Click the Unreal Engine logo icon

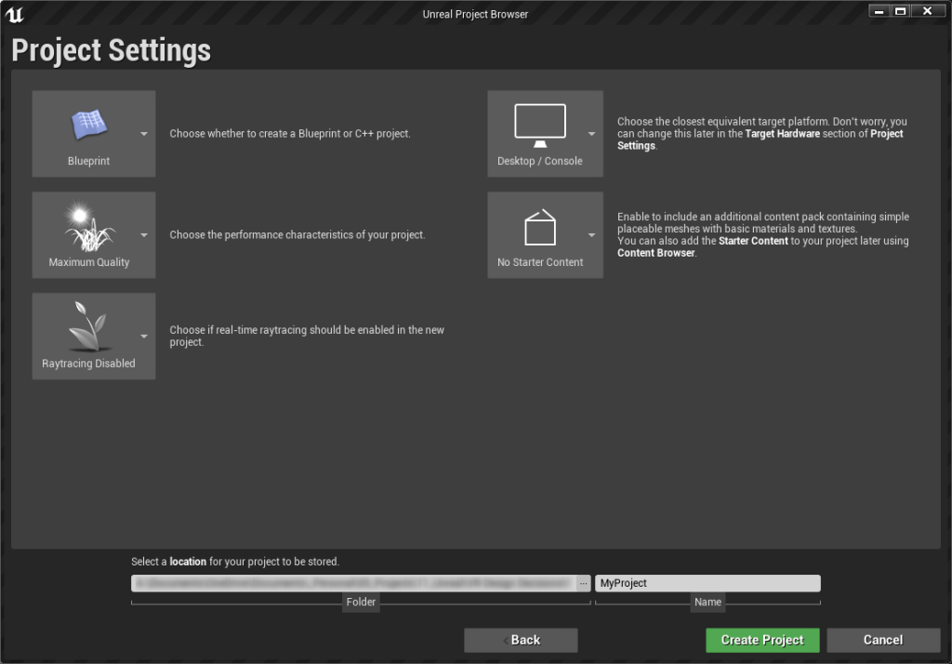[x=16, y=13]
